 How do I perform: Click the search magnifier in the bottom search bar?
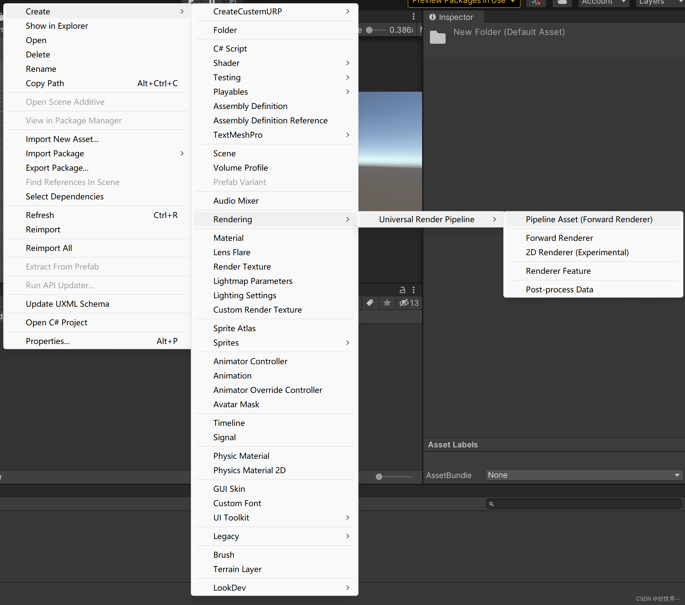click(x=492, y=504)
